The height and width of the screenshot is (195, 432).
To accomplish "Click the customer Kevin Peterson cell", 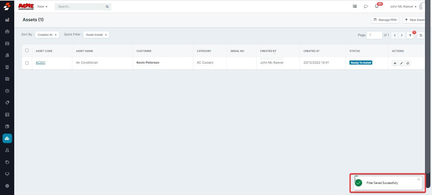I will [x=148, y=63].
